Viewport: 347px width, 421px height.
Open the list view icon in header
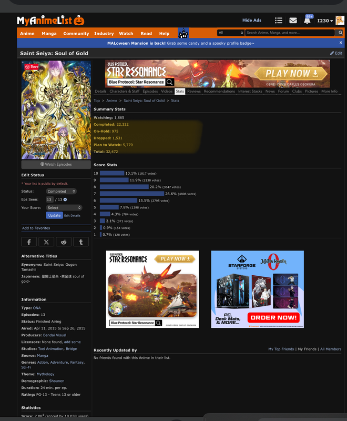point(279,21)
